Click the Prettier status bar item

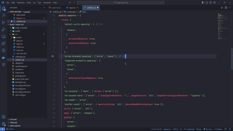pyautogui.click(x=218, y=129)
